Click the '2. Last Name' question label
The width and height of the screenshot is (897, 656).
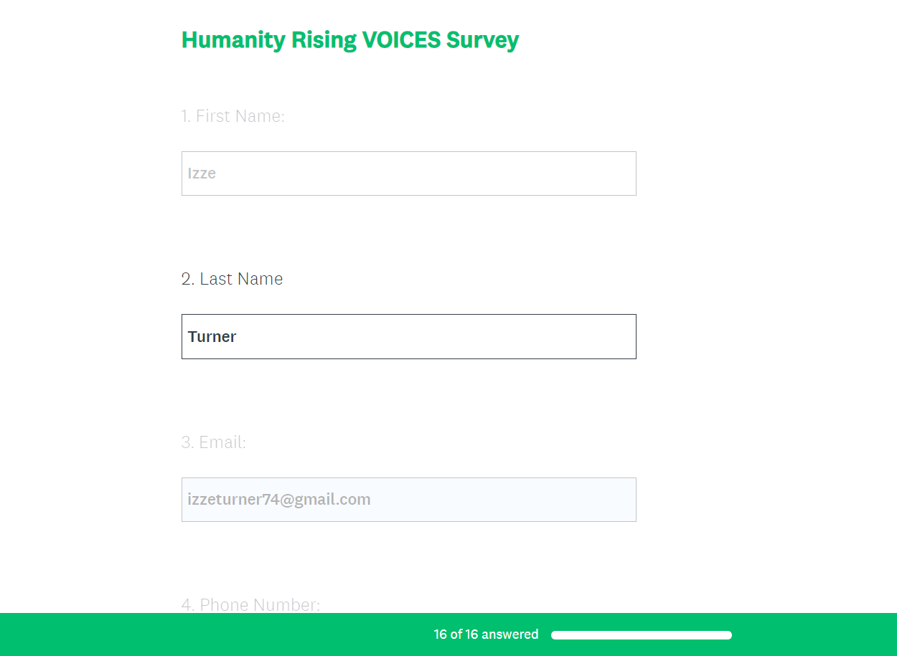(x=232, y=279)
